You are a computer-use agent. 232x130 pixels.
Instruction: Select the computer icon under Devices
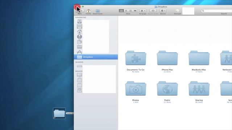[x=79, y=75]
